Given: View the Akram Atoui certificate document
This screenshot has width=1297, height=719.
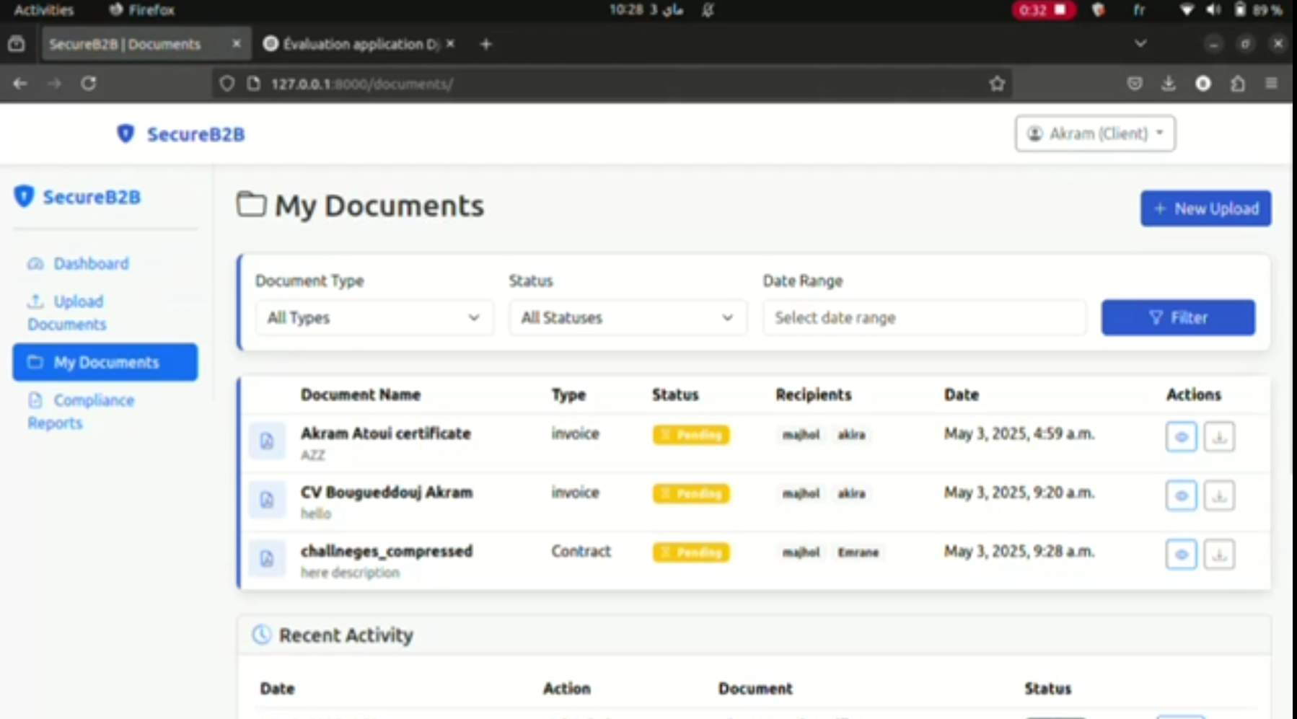Looking at the screenshot, I should (x=1181, y=436).
